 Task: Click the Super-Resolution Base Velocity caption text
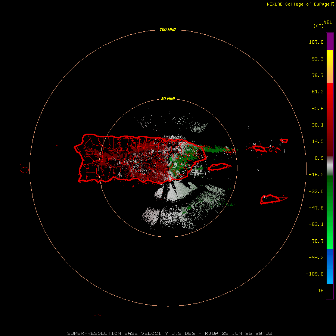170,333
